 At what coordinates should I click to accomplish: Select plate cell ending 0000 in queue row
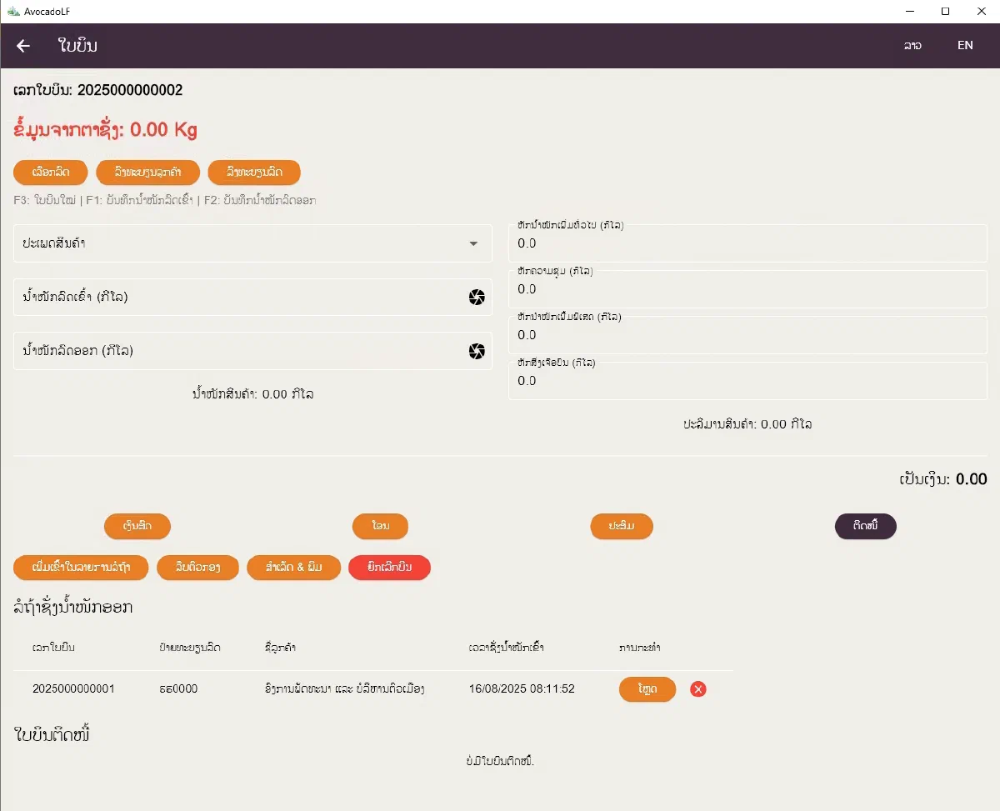point(178,689)
